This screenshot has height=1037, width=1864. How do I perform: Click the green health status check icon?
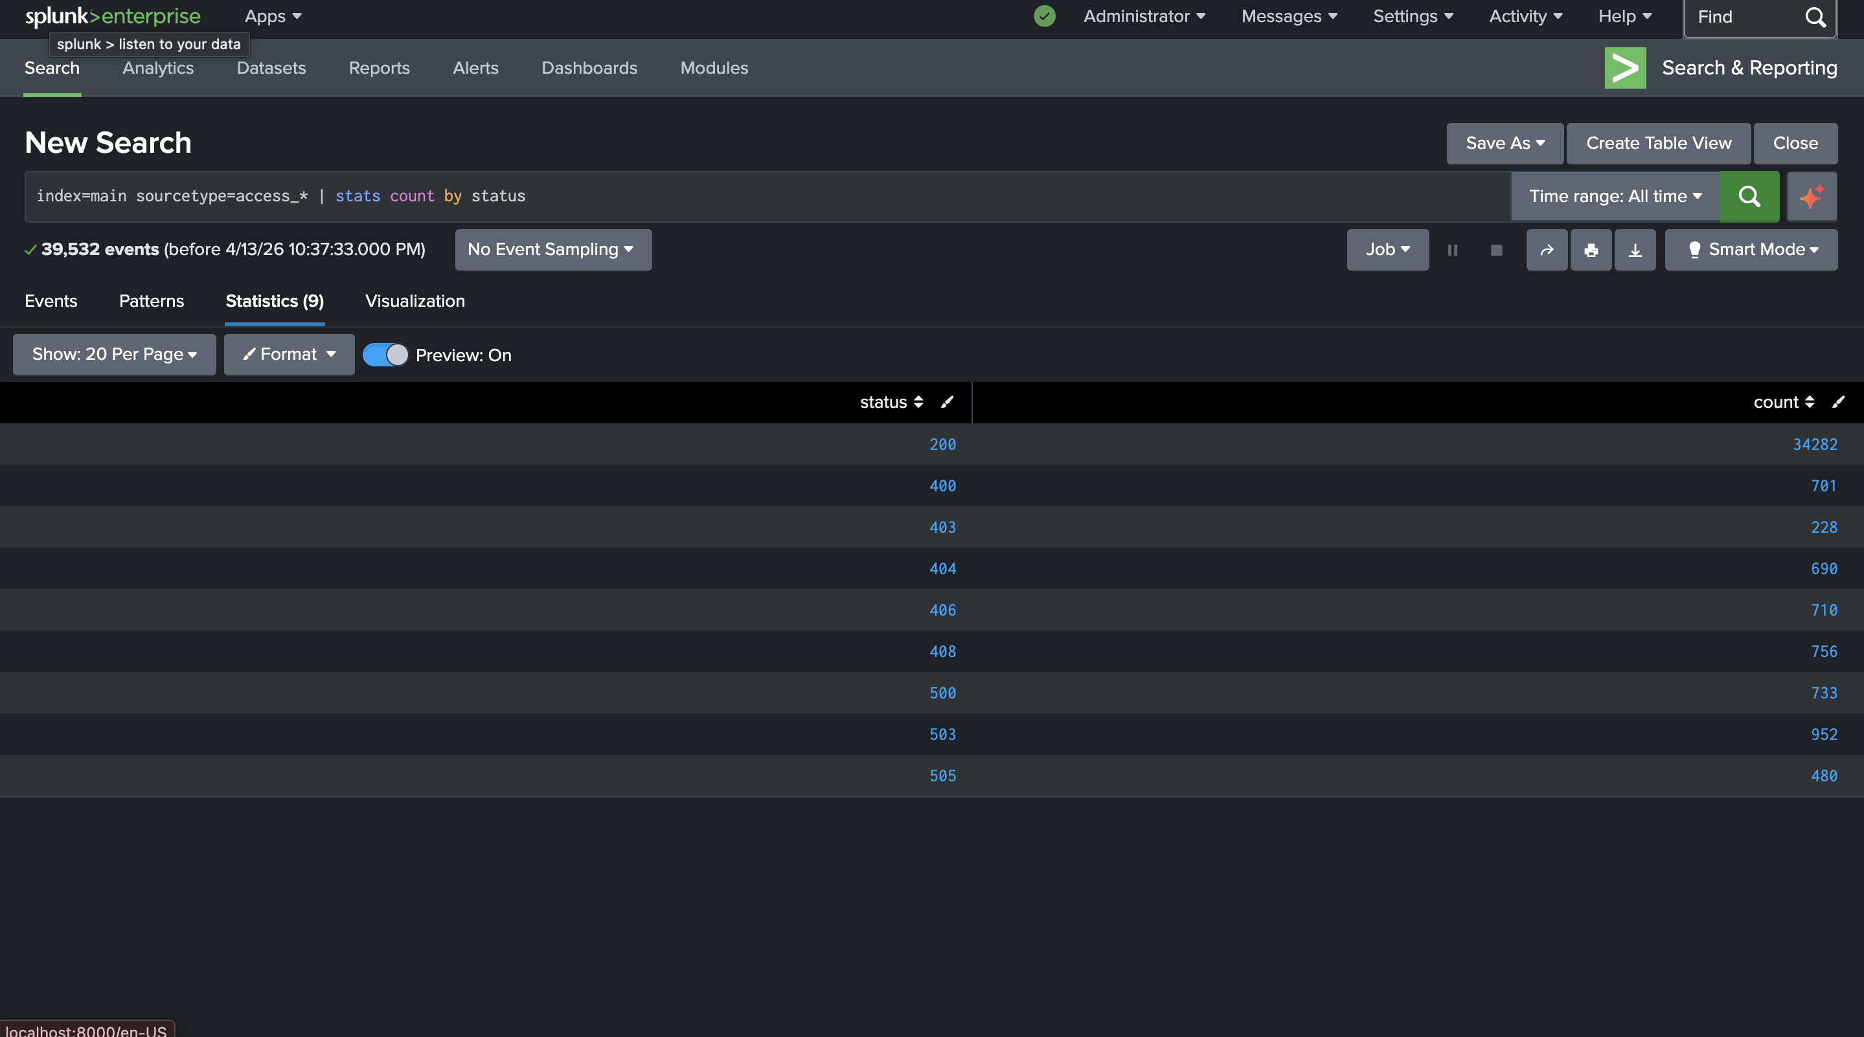(x=1044, y=16)
